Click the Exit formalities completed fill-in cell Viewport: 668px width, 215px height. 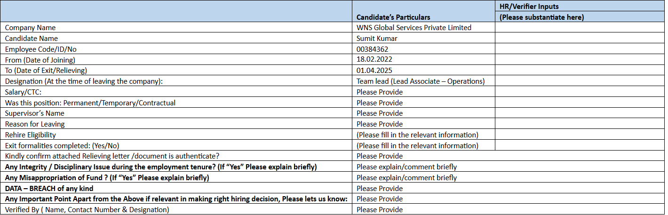pos(417,146)
